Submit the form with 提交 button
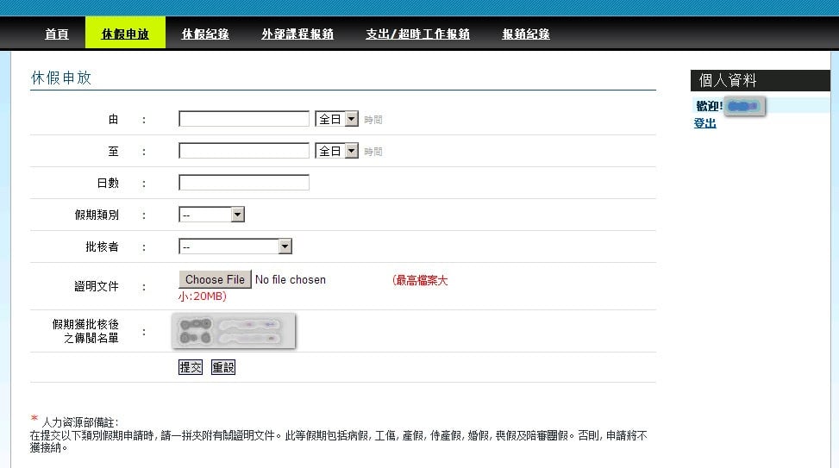This screenshot has width=839, height=468. coord(191,367)
